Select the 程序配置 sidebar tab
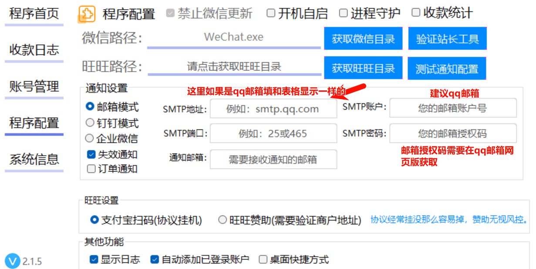536x269 pixels. click(x=34, y=123)
